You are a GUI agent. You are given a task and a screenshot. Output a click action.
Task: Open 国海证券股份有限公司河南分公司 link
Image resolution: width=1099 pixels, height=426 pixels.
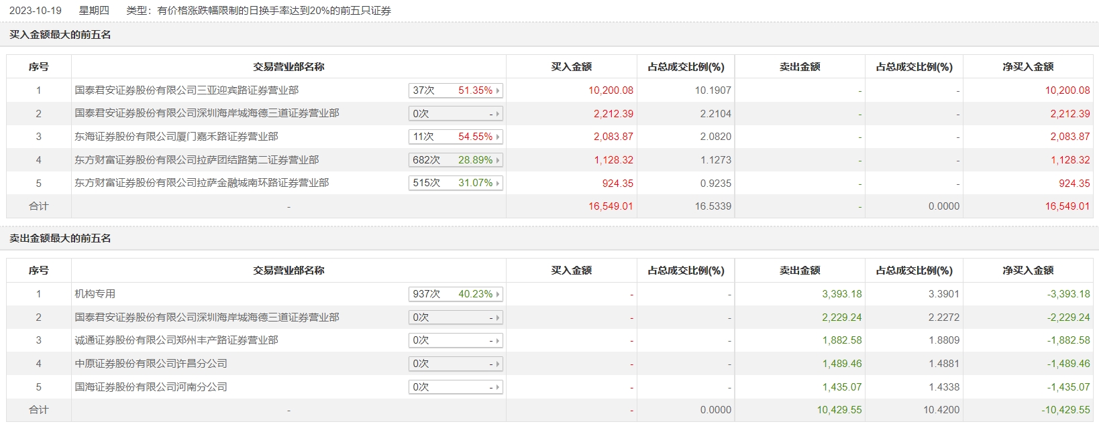[151, 387]
